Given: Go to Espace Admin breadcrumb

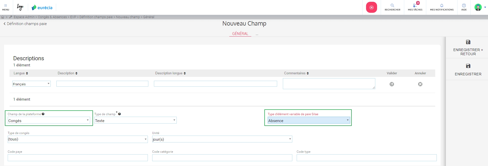Looking at the screenshot, I should click(x=24, y=17).
